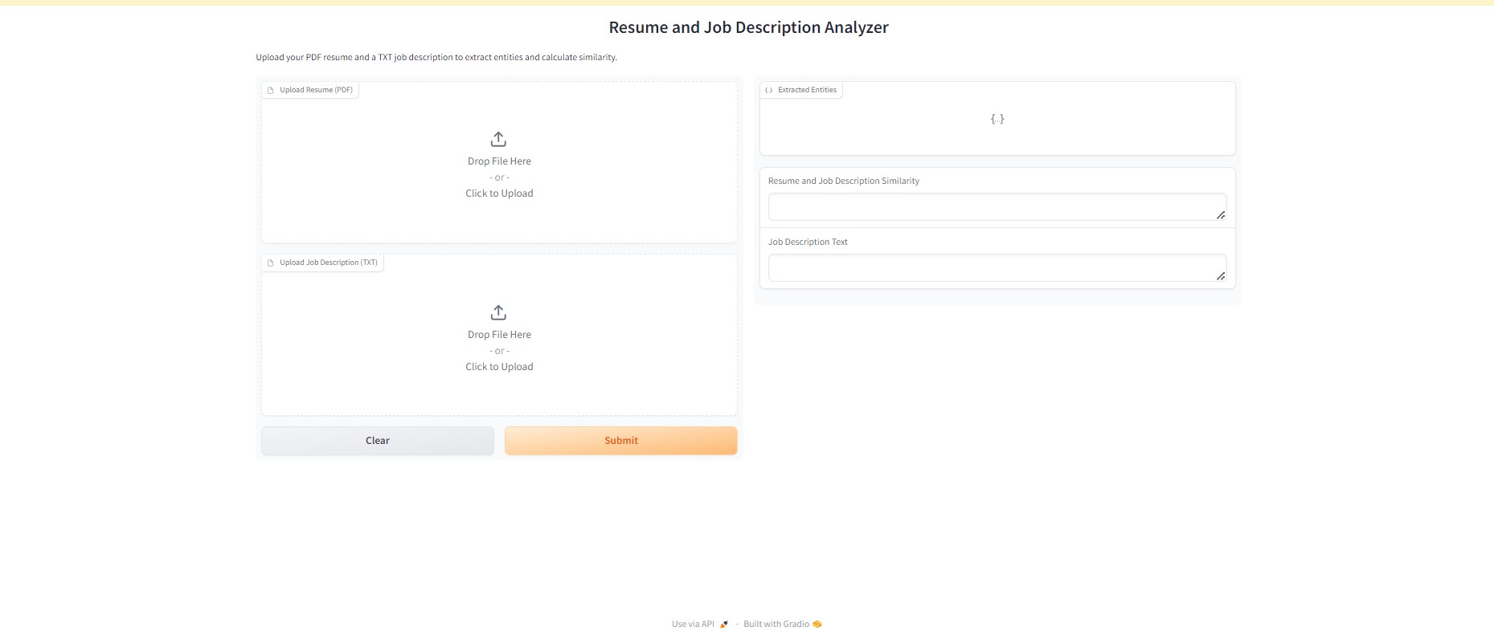
Task: Open the Built with Gradio link
Action: pyautogui.click(x=776, y=625)
